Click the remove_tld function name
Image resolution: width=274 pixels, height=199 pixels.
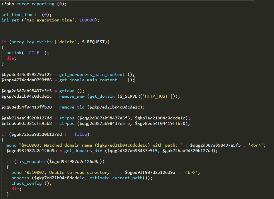72,107
